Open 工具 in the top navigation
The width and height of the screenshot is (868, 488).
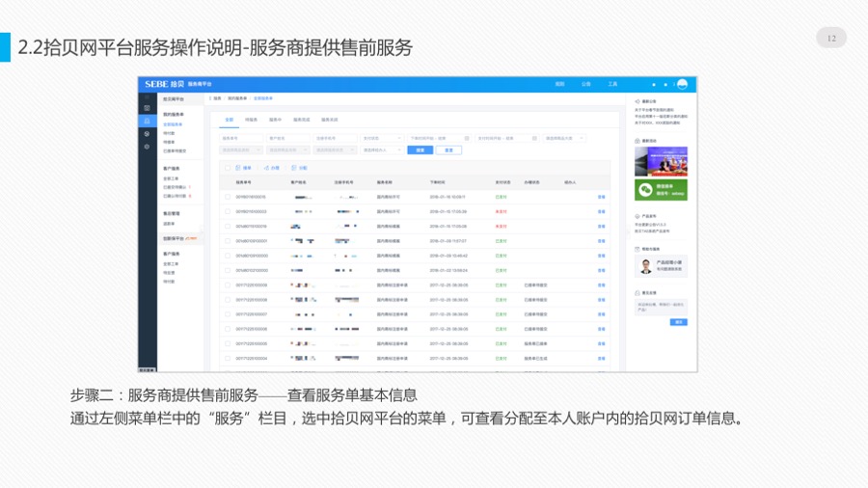pyautogui.click(x=612, y=84)
